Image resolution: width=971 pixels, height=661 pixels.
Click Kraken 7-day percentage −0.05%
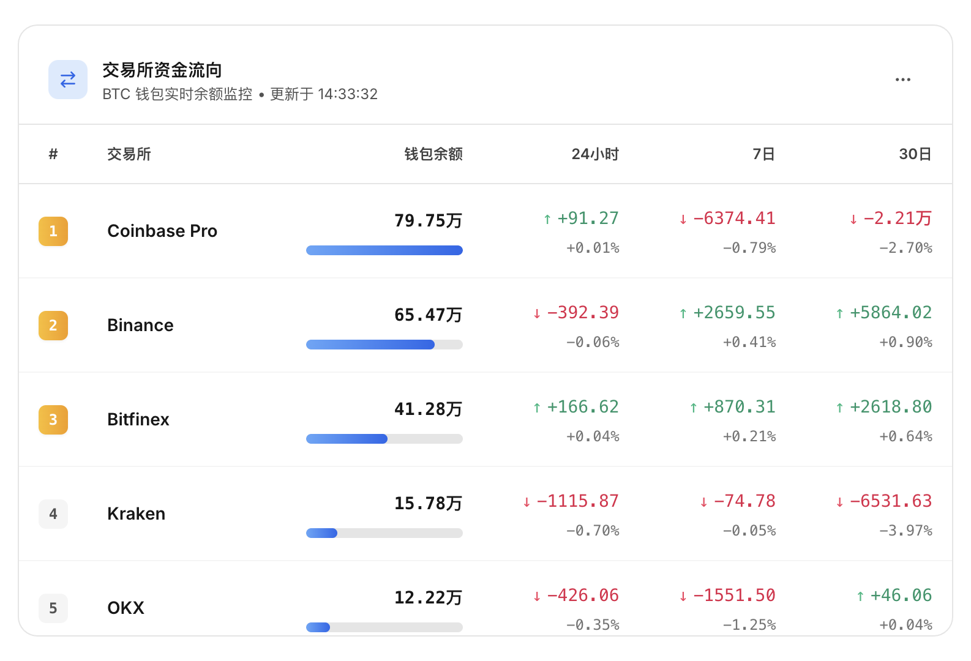pyautogui.click(x=749, y=531)
